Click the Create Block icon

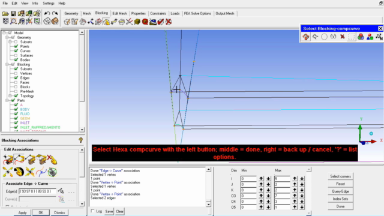67,22
